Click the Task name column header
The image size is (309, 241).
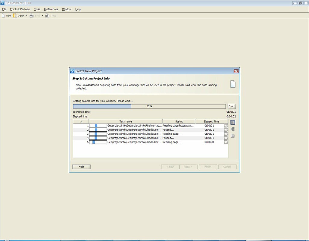(x=126, y=122)
